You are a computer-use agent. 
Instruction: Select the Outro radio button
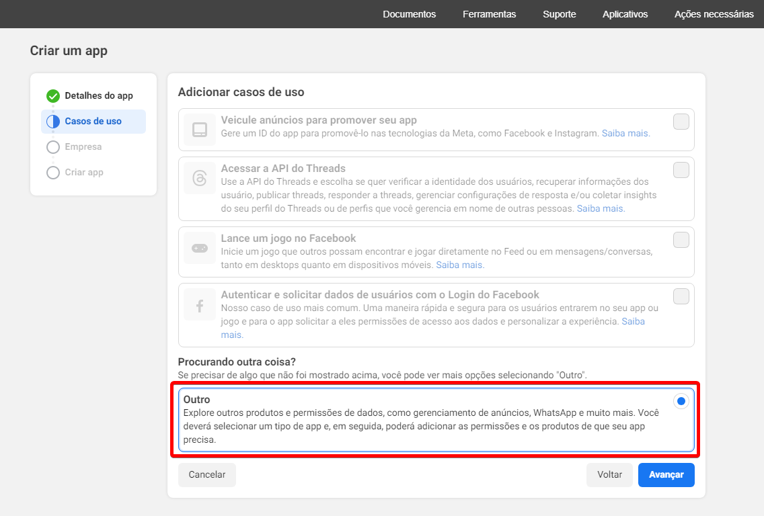coord(681,401)
